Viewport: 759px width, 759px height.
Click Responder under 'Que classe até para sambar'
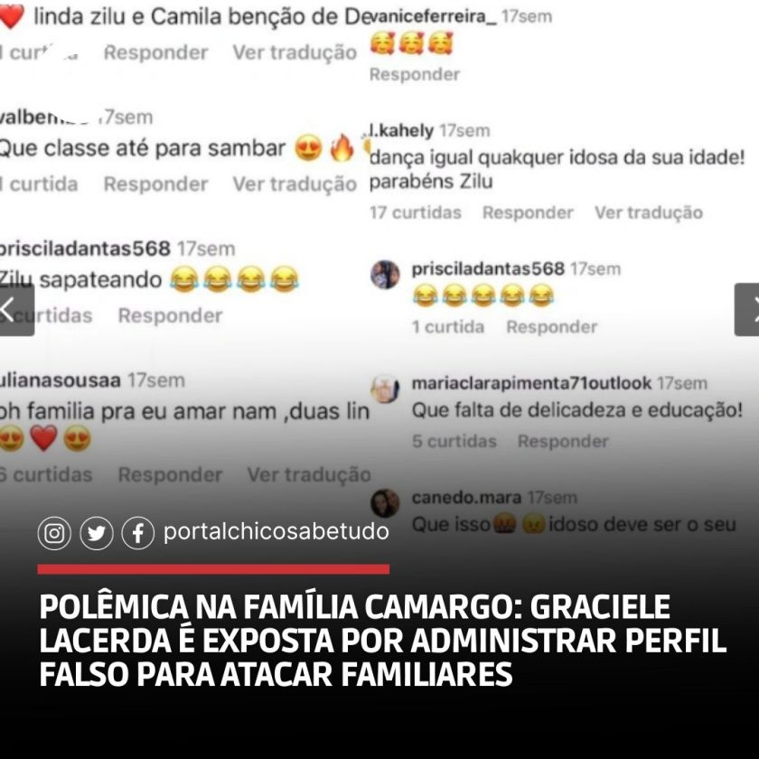tap(155, 184)
